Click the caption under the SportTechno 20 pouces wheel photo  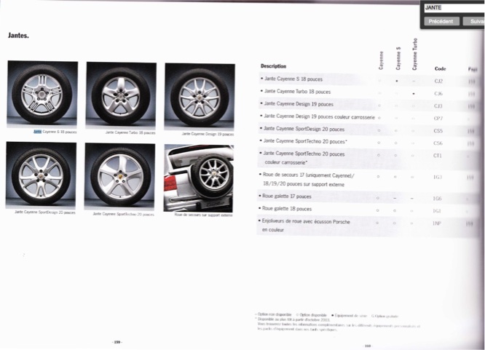point(123,214)
